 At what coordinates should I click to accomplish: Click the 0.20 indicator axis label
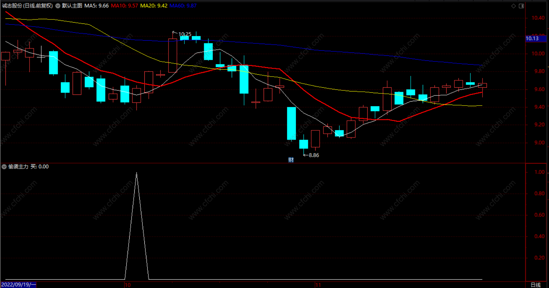point(539,258)
